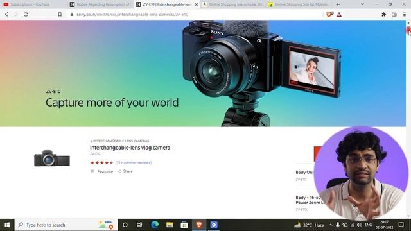
Task: Click the Capture more of your world heading
Action: click(112, 103)
